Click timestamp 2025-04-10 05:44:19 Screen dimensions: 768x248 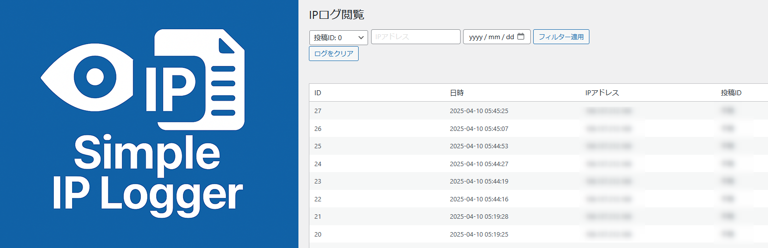pyautogui.click(x=479, y=182)
